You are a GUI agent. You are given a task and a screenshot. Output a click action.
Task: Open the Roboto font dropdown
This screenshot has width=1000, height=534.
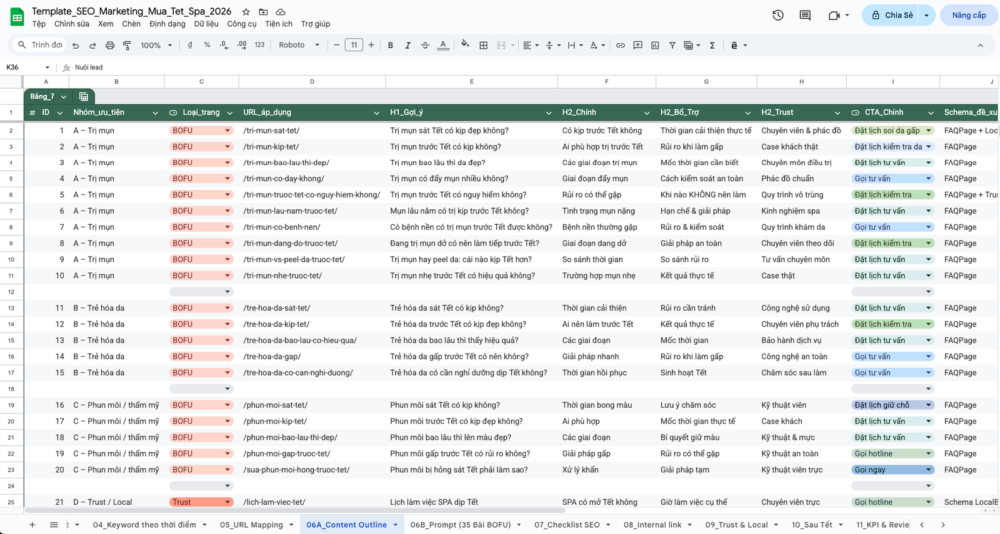click(299, 45)
